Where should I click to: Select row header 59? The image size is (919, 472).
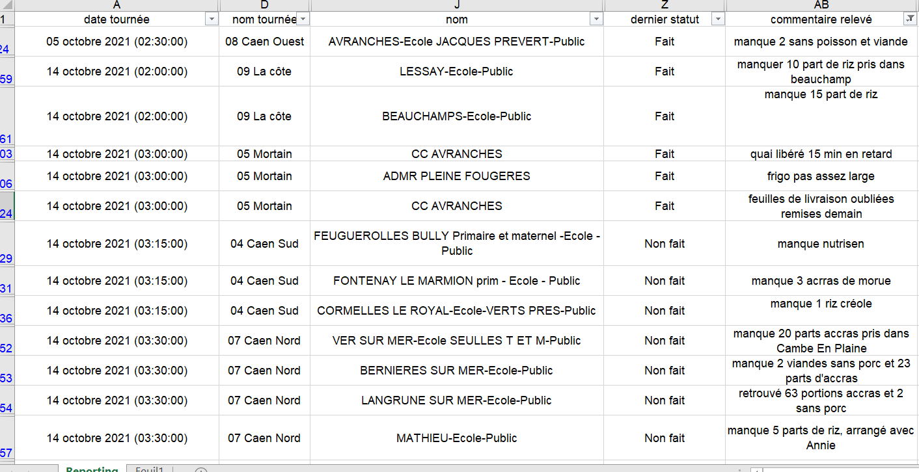[7, 72]
